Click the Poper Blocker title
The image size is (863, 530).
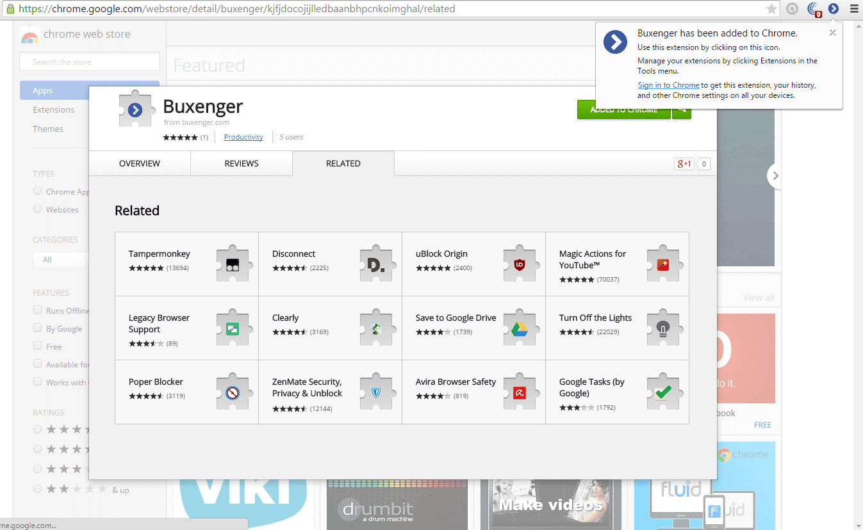tap(156, 381)
